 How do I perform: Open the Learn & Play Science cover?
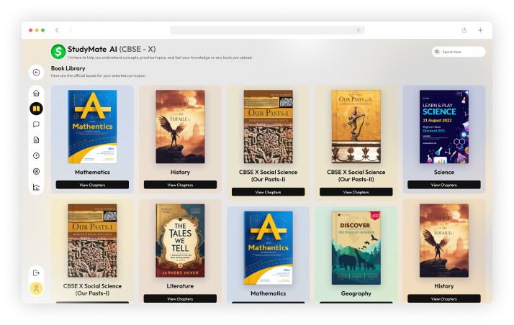[x=444, y=127]
